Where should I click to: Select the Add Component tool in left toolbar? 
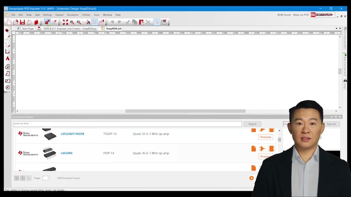(7, 30)
